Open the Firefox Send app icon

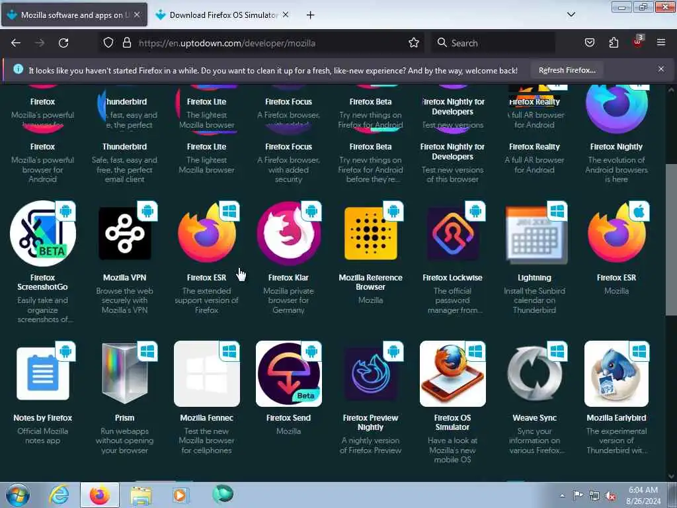[x=289, y=374]
